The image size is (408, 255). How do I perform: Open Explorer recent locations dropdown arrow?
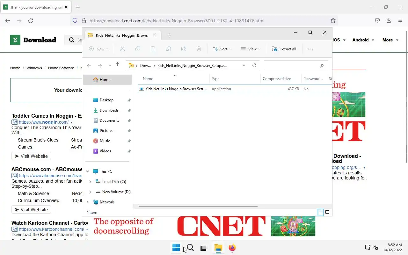coord(110,66)
